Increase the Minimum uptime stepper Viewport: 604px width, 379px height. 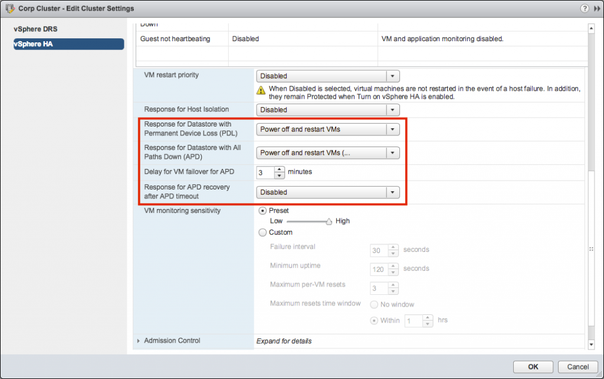tap(393, 267)
